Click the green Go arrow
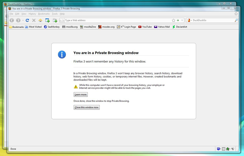Viewport: 244px width, 156px height. (x=178, y=20)
